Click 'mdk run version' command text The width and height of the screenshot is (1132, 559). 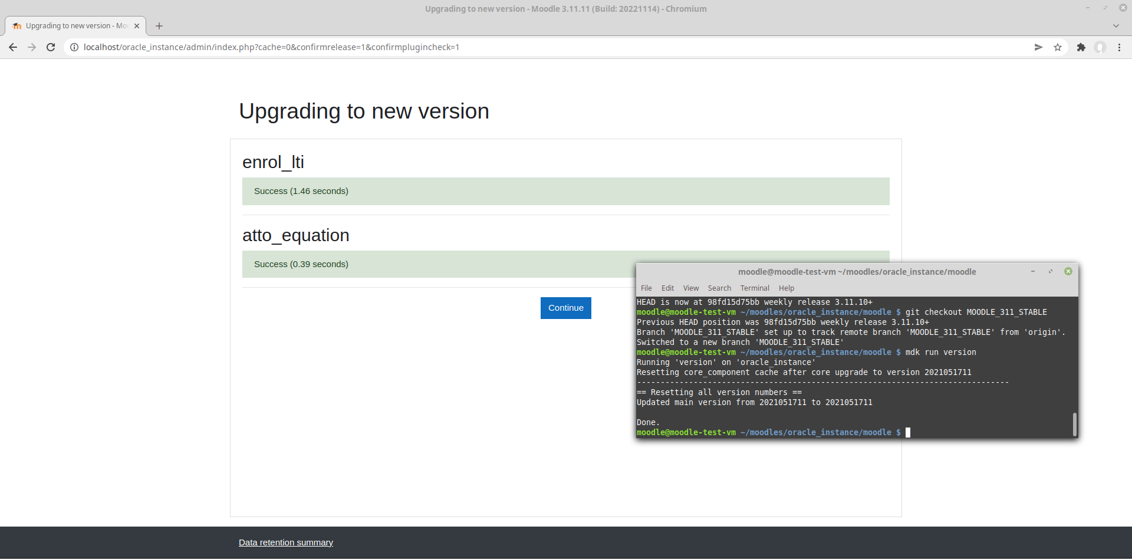pos(940,352)
